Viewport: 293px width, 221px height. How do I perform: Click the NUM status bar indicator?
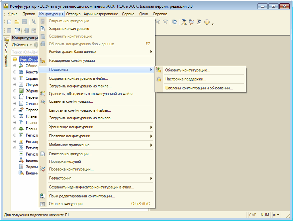point(264,215)
